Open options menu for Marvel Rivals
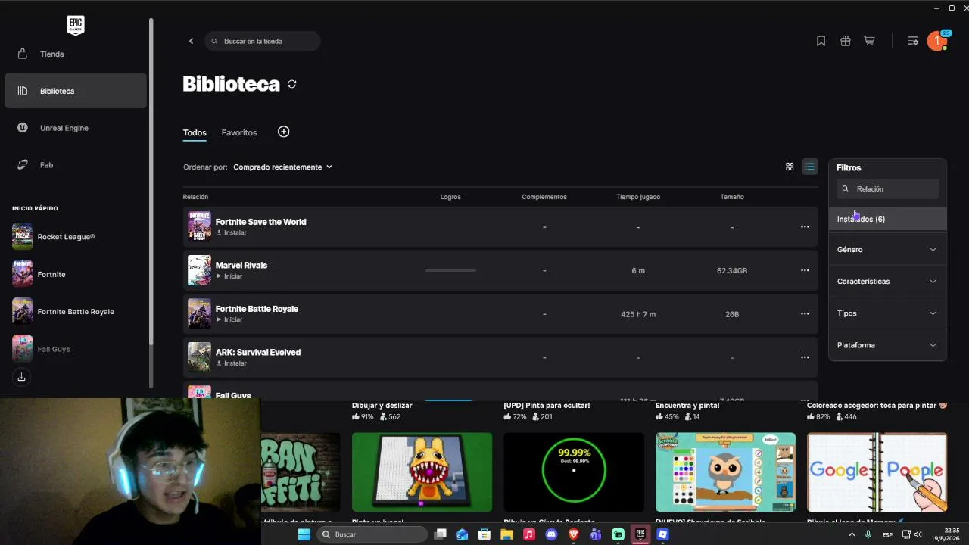The width and height of the screenshot is (969, 545). [x=805, y=270]
